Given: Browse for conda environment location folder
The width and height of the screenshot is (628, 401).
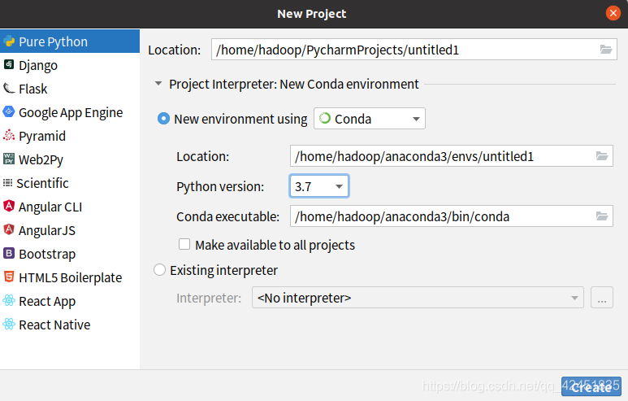Looking at the screenshot, I should coord(602,155).
